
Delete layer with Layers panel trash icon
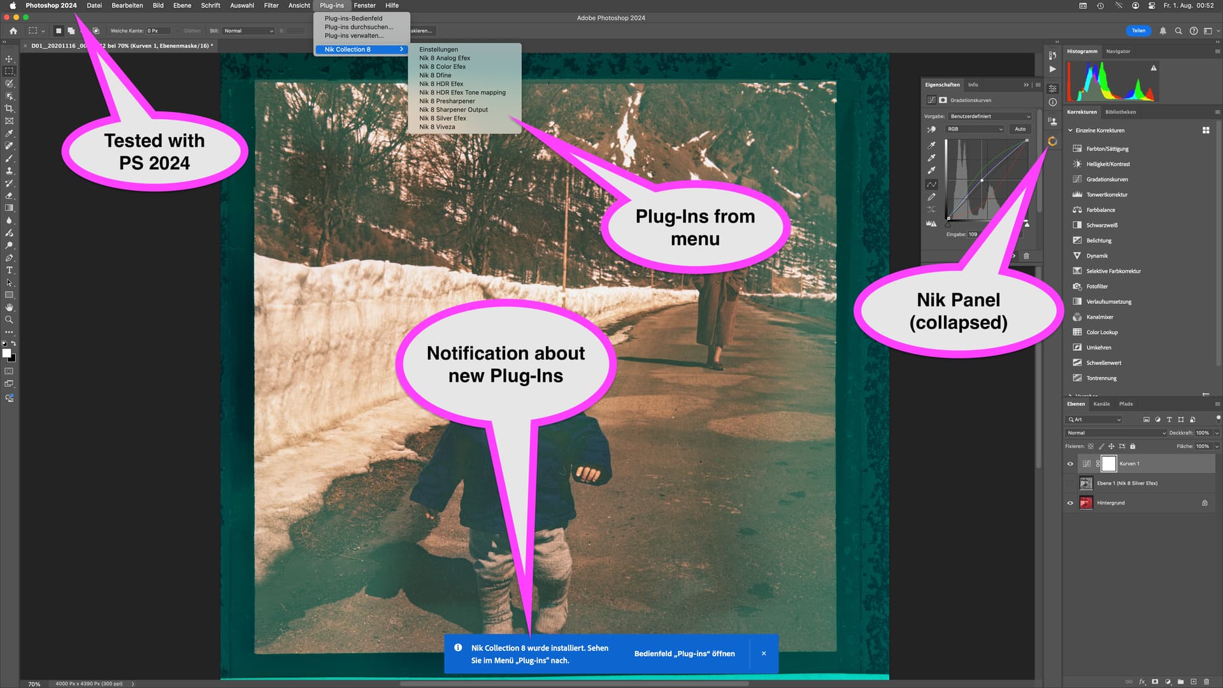(1206, 682)
